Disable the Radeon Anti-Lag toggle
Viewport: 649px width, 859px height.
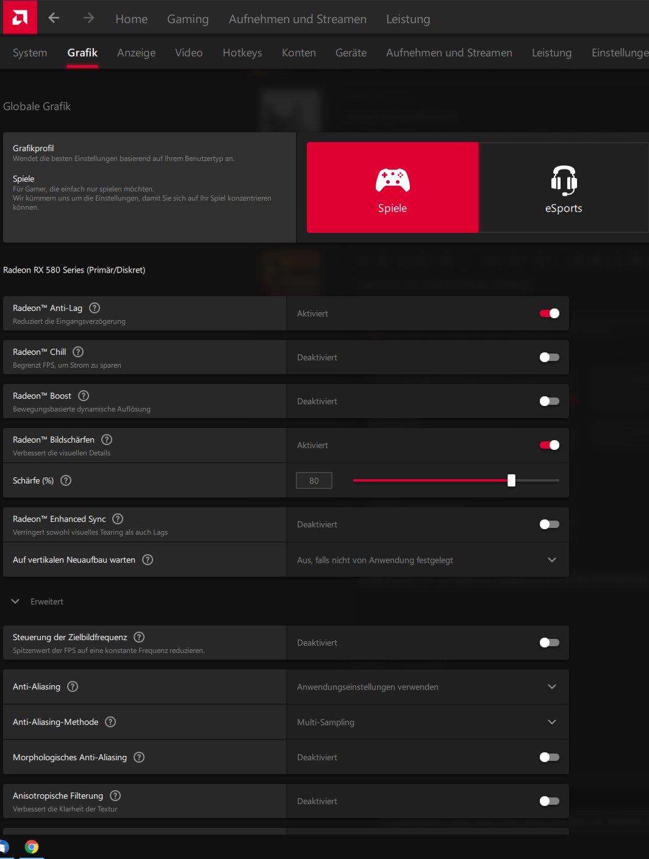coord(549,313)
